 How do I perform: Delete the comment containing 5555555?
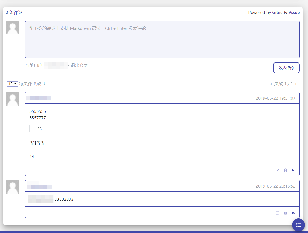286,170
